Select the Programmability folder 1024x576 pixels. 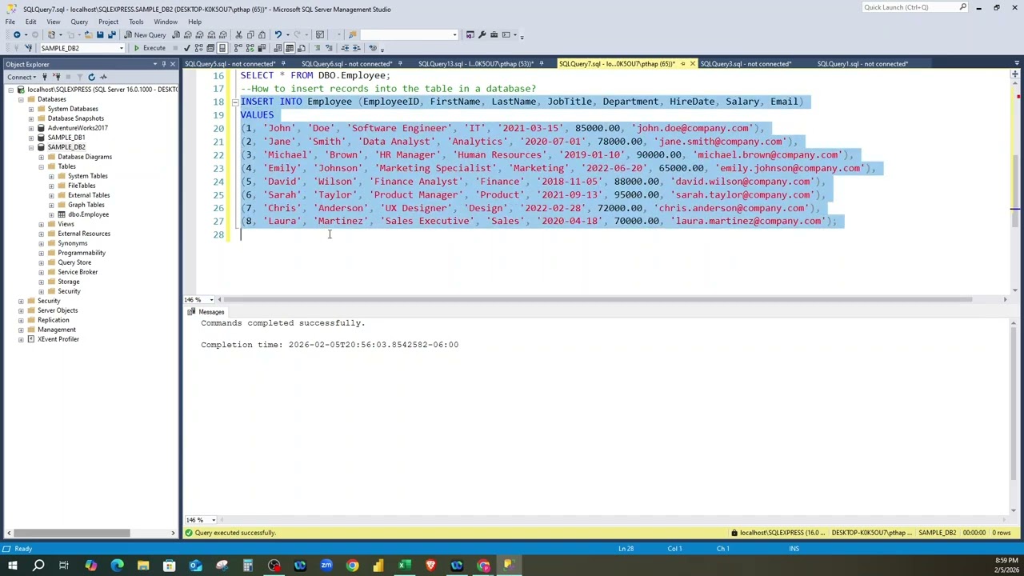click(81, 253)
